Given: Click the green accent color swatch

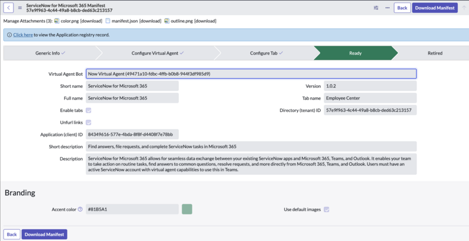Looking at the screenshot, I should pos(187,209).
